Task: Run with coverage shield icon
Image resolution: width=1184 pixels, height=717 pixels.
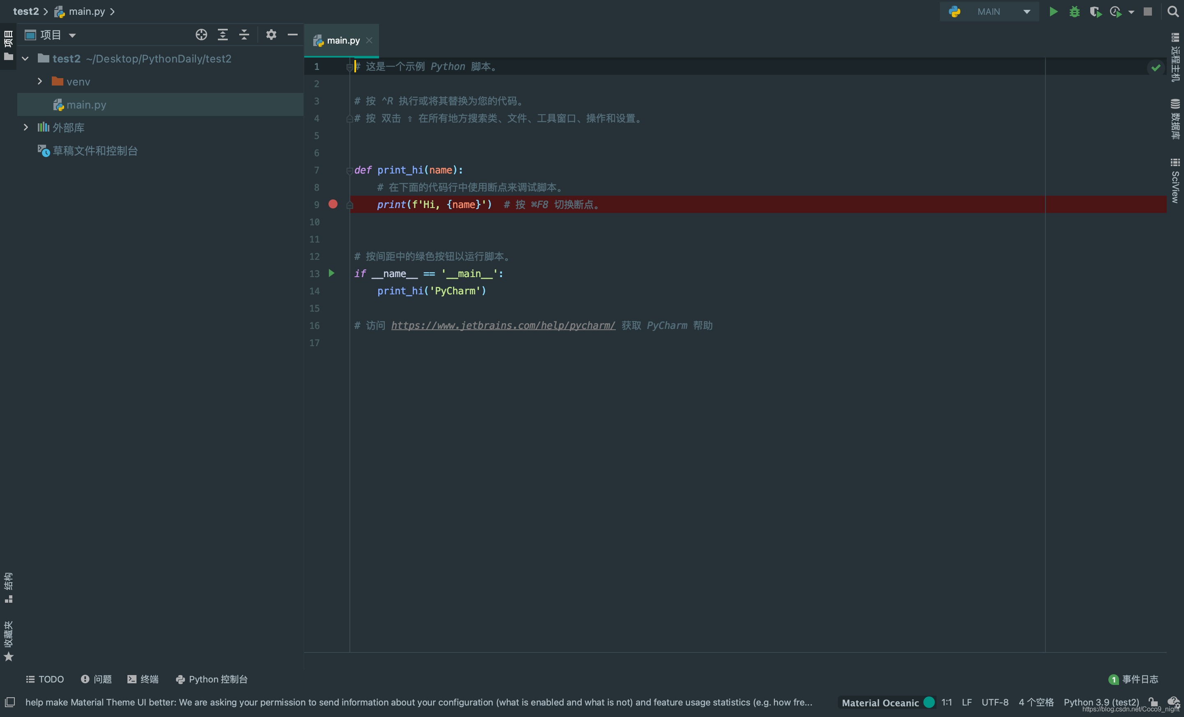Action: point(1096,12)
